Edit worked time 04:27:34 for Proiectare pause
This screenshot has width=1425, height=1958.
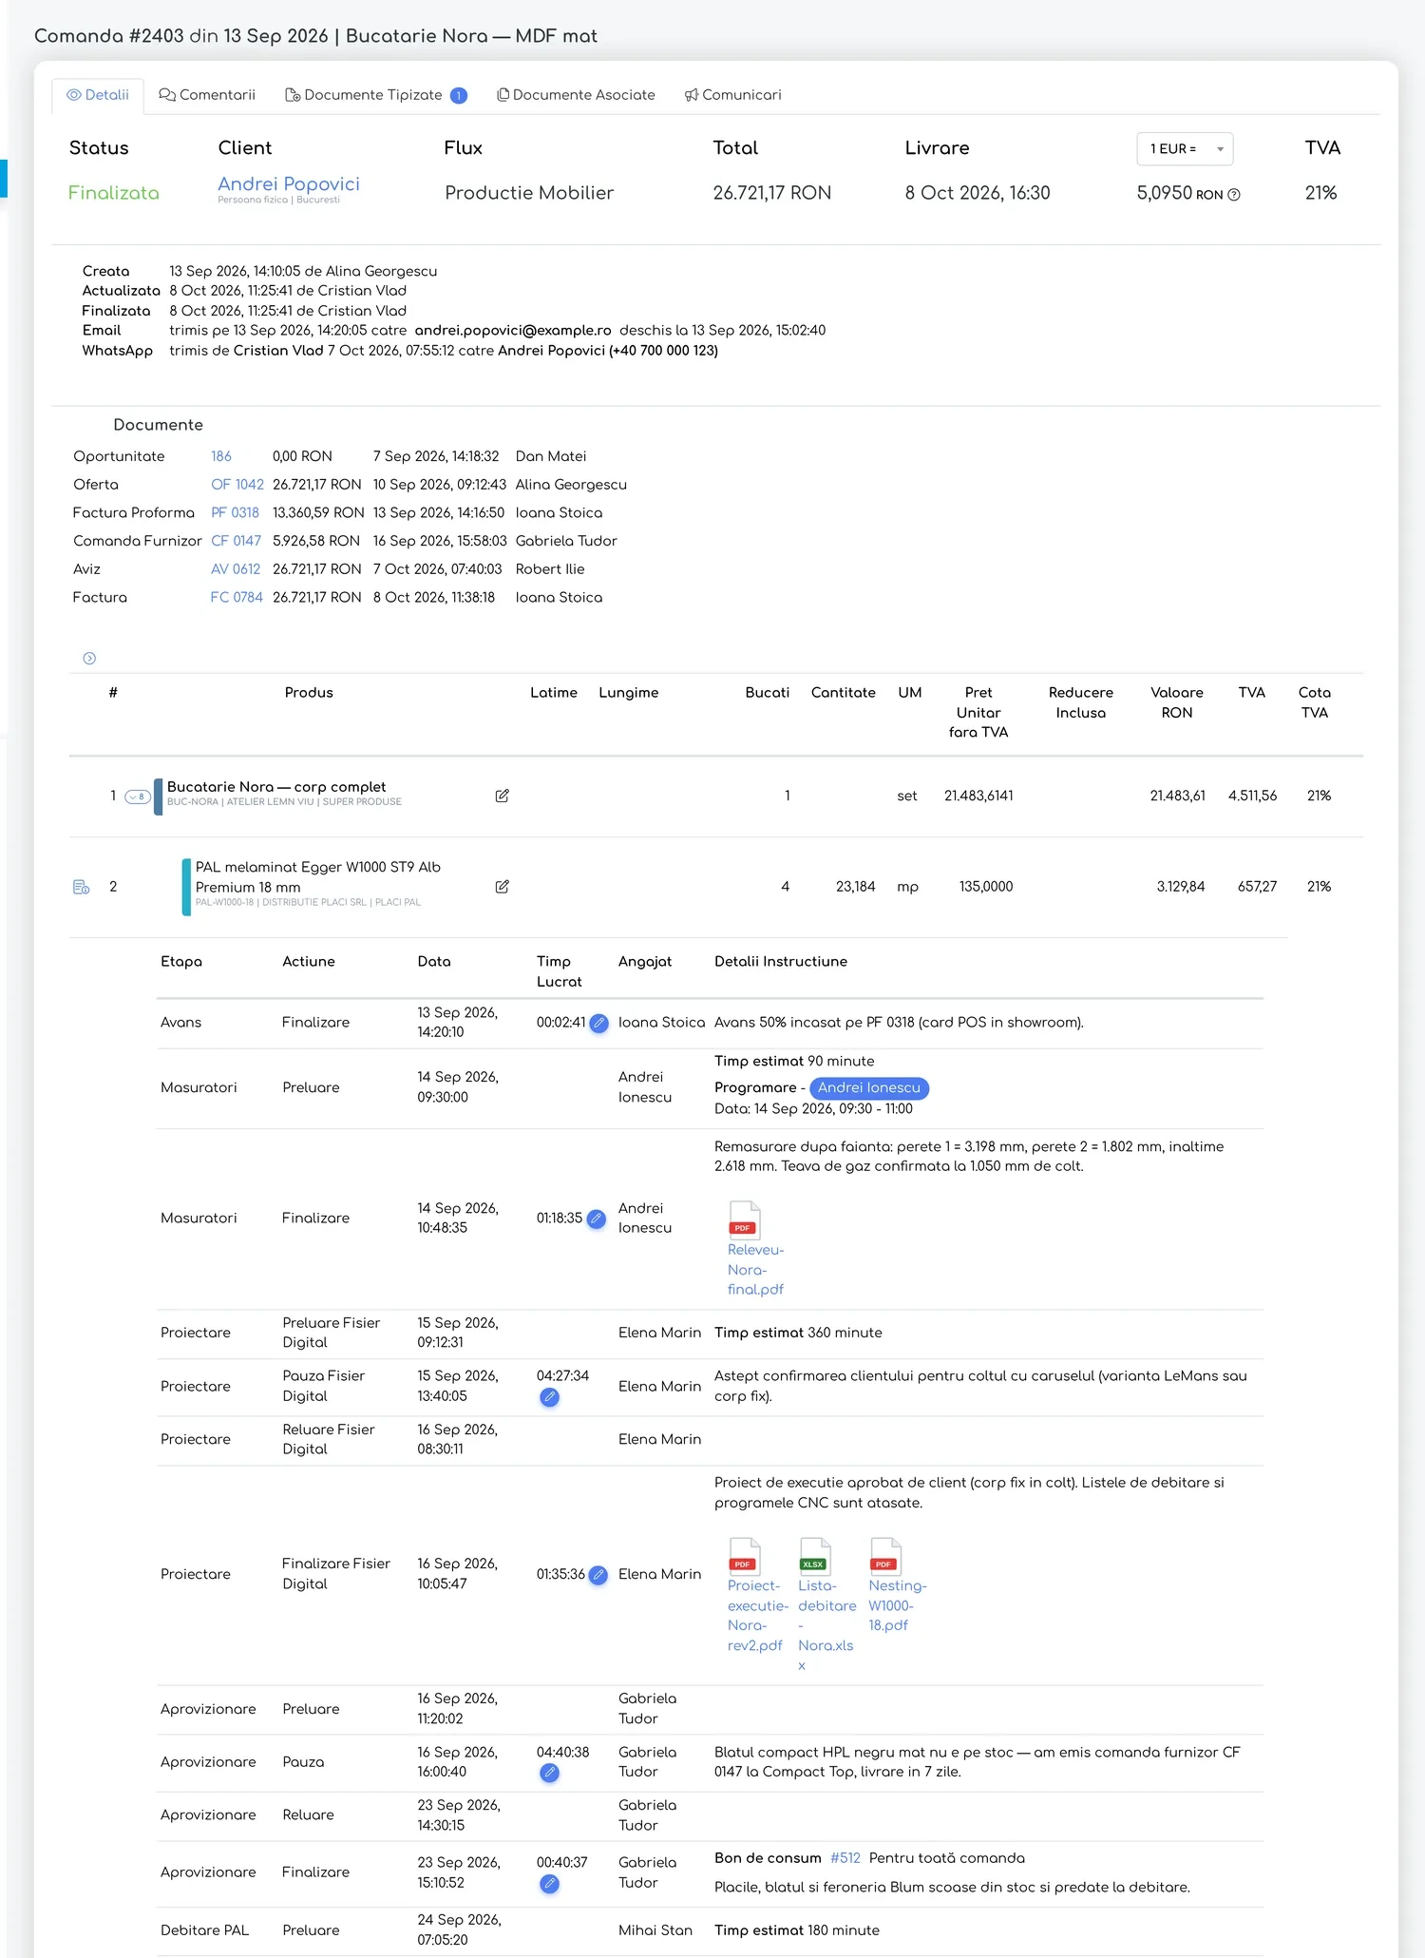pyautogui.click(x=549, y=1397)
